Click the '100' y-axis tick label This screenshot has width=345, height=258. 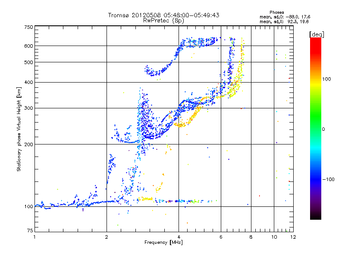(x=29, y=207)
